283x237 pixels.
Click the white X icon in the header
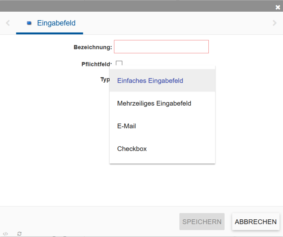pos(278,7)
